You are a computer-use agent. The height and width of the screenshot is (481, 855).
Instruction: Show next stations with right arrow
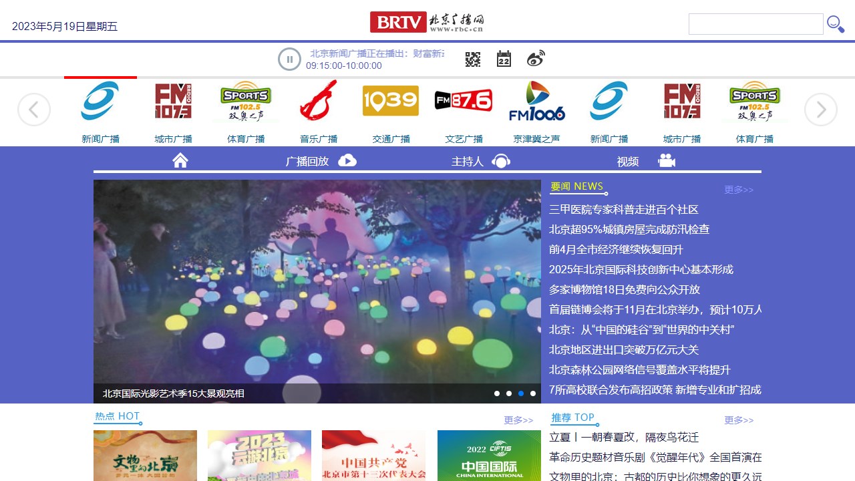[x=821, y=110]
